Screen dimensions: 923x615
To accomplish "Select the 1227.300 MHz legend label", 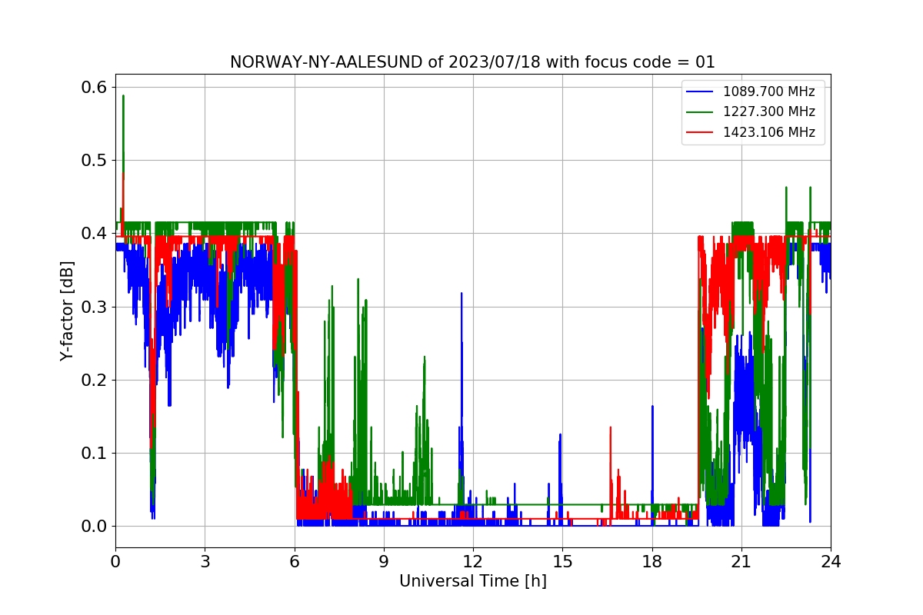I will (769, 111).
